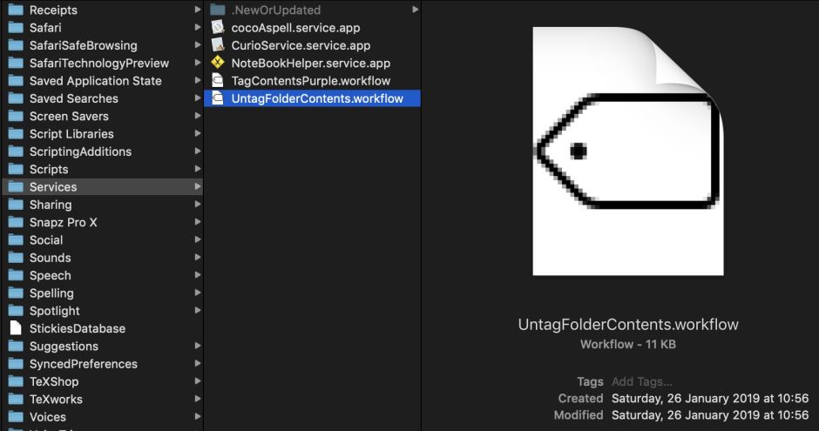
Task: Click the NoteBookHelper.service.app yellow icon
Action: (x=217, y=63)
